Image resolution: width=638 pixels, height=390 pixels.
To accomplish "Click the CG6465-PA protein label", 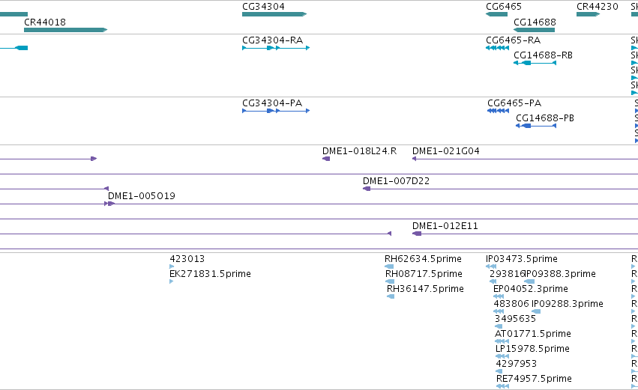I will tap(514, 103).
